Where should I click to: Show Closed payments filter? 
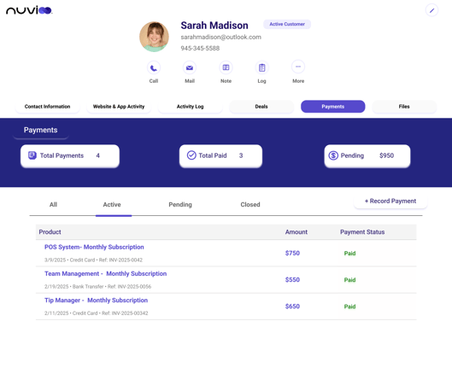250,204
